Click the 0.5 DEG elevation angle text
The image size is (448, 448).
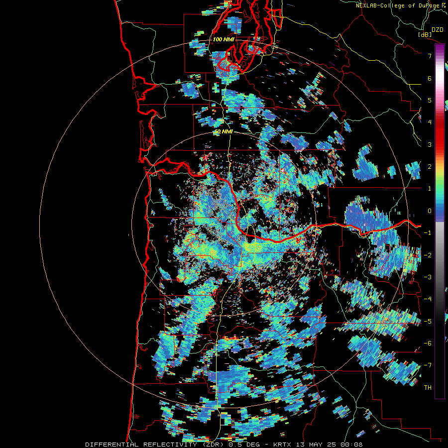pyautogui.click(x=243, y=445)
